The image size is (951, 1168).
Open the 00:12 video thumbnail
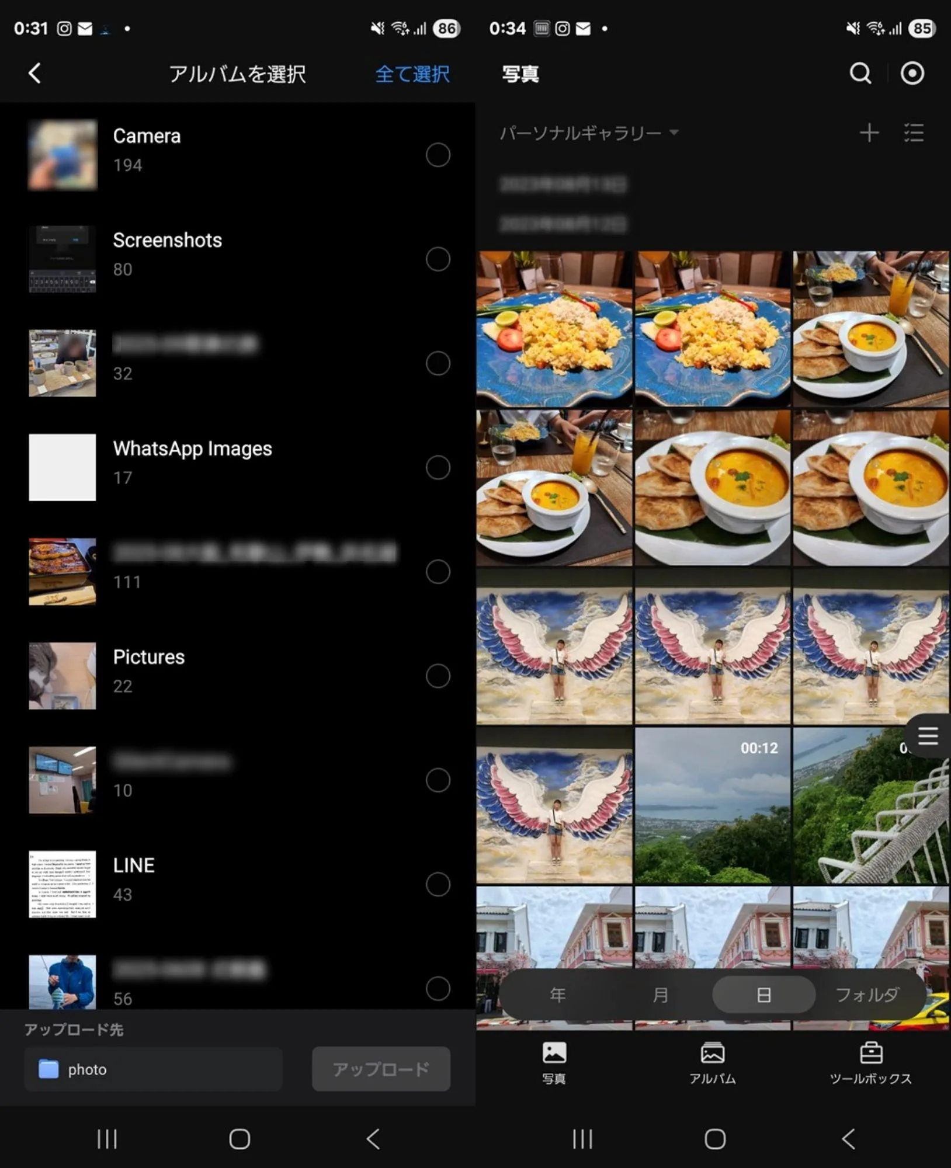712,805
